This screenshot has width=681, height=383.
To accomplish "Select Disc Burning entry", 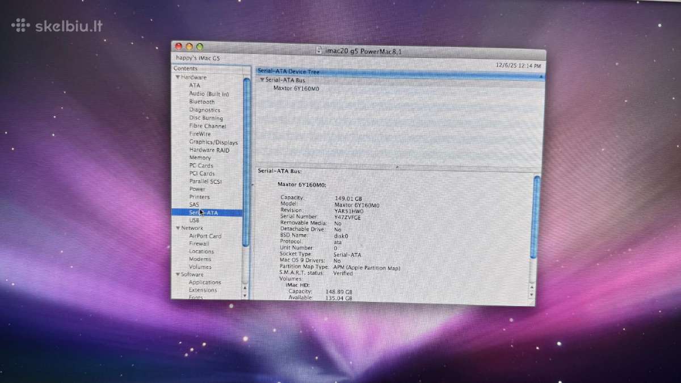I will click(206, 118).
